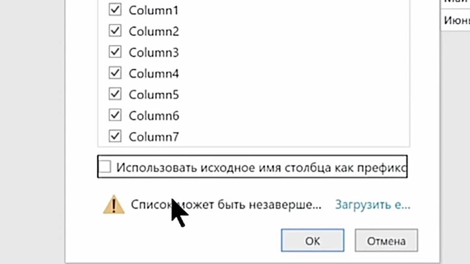Click the Column7 label text

click(153, 137)
